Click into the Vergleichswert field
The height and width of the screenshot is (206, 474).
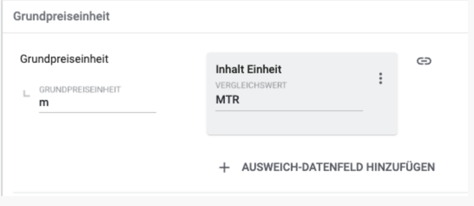(289, 100)
